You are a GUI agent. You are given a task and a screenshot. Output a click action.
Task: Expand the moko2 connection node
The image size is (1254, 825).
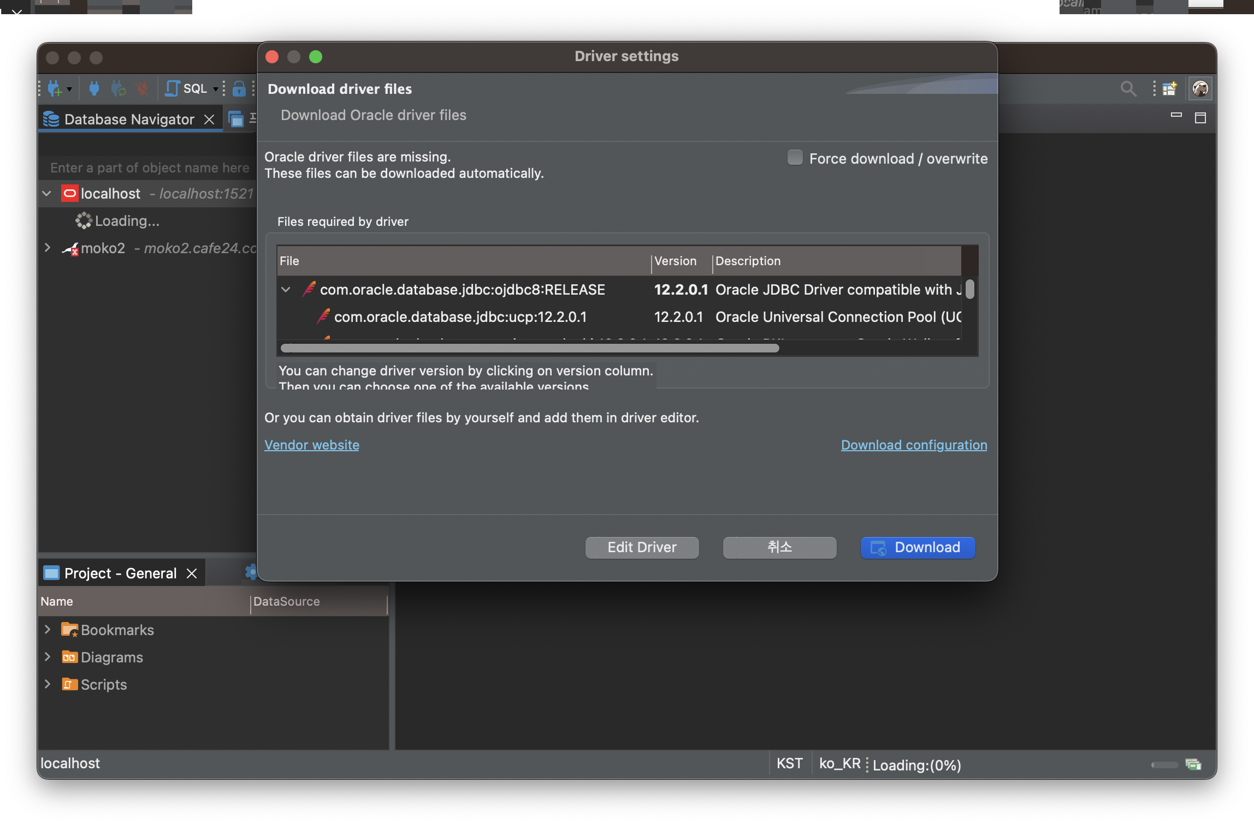pos(48,248)
